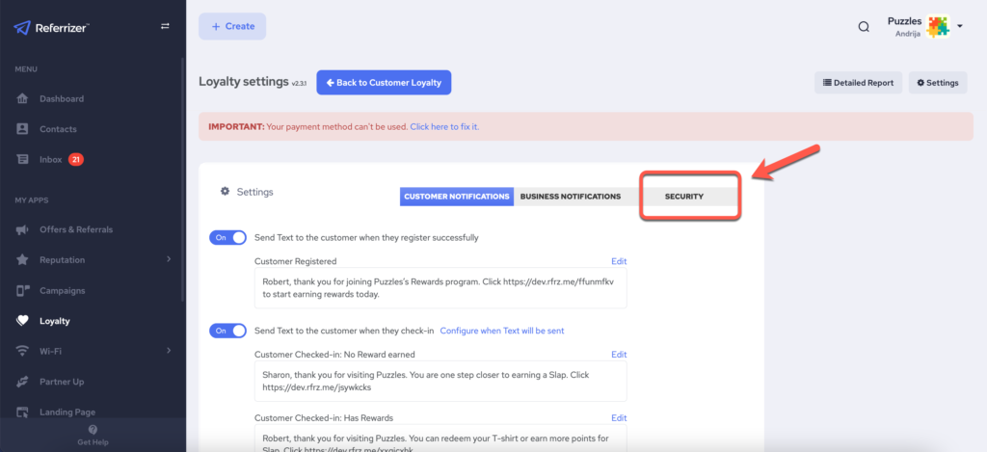The height and width of the screenshot is (452, 987).
Task: Expand the Wi-Fi submenu chevron
Action: [x=169, y=351]
